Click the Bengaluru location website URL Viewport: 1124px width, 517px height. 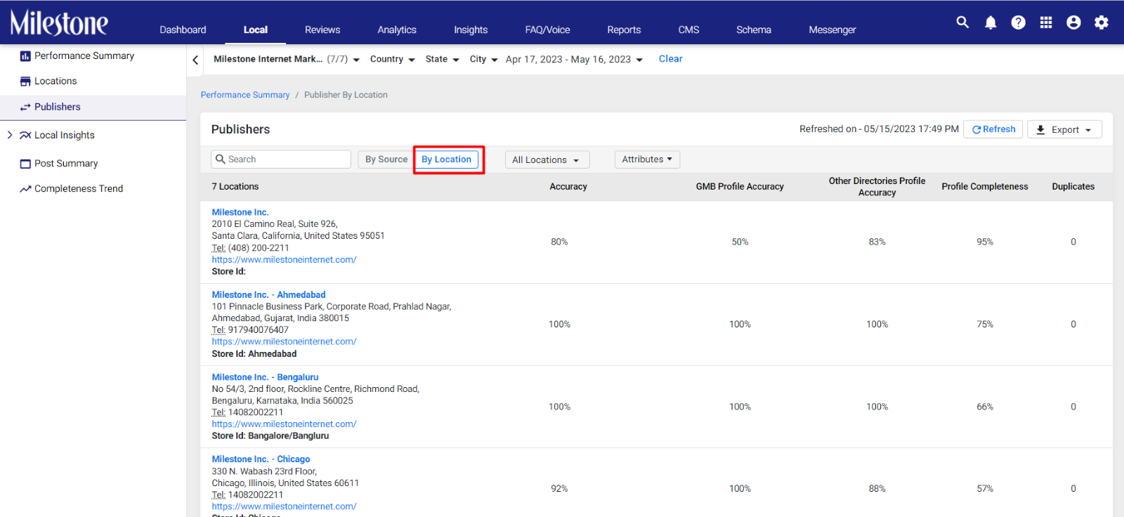(x=284, y=424)
